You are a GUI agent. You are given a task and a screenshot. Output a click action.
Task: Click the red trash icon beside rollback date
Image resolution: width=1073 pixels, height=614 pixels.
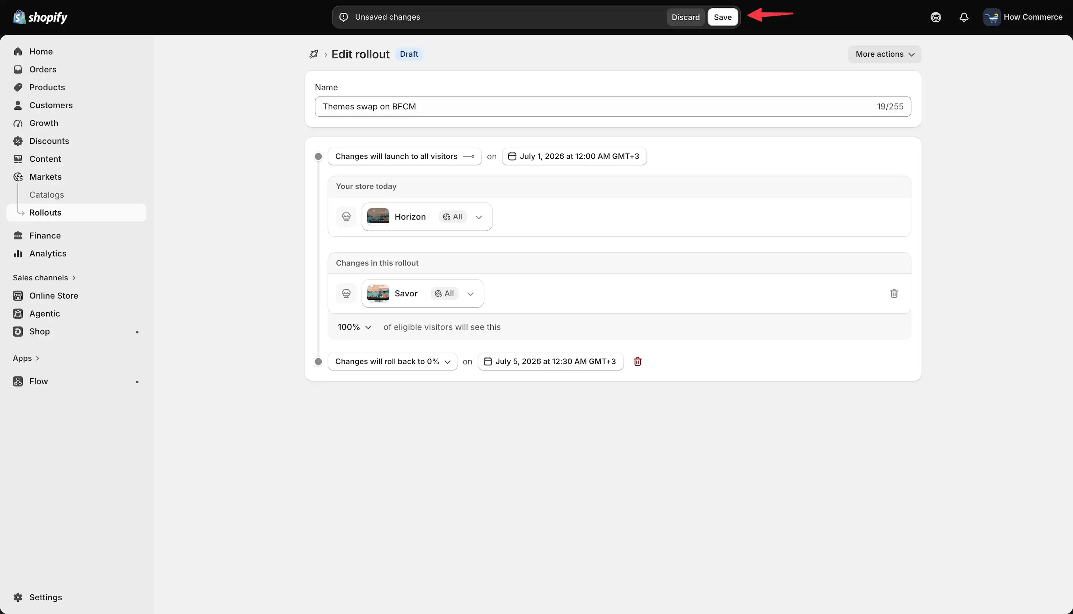pos(637,361)
